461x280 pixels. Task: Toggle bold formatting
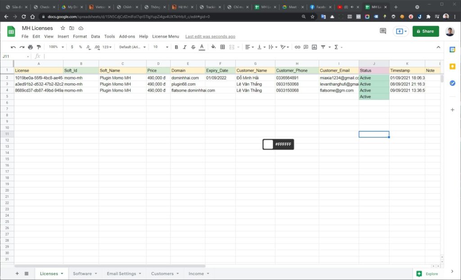tap(176, 47)
